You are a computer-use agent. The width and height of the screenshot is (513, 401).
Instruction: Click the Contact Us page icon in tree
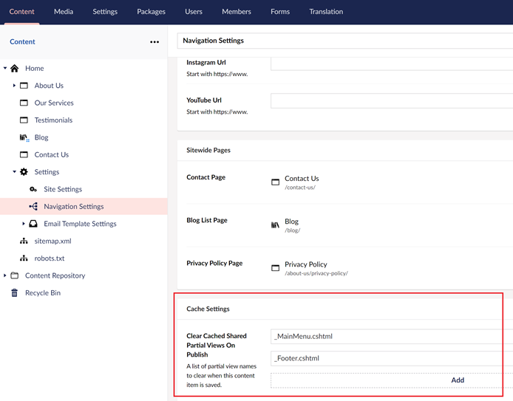pyautogui.click(x=24, y=154)
